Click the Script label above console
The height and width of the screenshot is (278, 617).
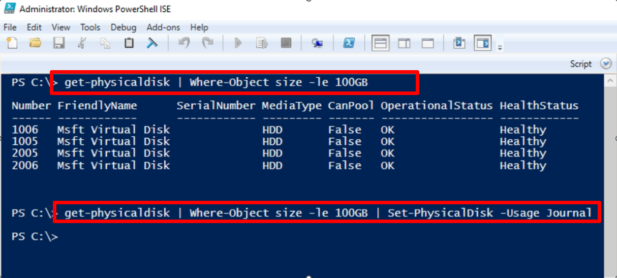(x=581, y=64)
